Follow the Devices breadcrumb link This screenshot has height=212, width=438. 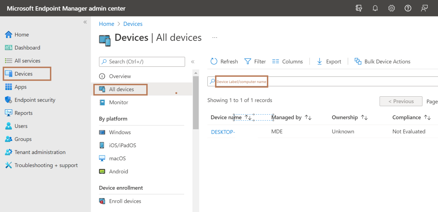click(x=133, y=24)
